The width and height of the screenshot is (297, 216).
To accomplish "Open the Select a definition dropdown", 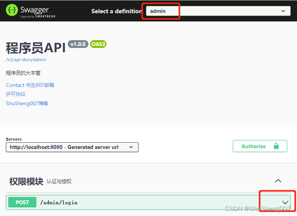I will (218, 11).
